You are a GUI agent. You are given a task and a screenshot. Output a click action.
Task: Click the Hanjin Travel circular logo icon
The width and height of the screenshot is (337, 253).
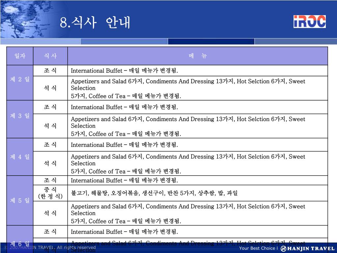click(283, 248)
